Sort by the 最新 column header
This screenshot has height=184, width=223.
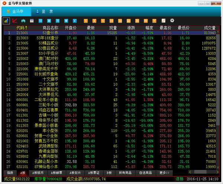click(x=91, y=28)
